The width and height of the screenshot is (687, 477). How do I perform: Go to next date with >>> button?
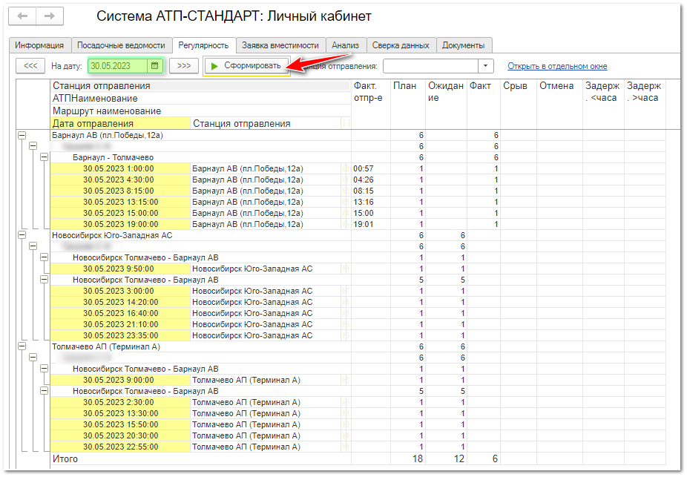[183, 66]
